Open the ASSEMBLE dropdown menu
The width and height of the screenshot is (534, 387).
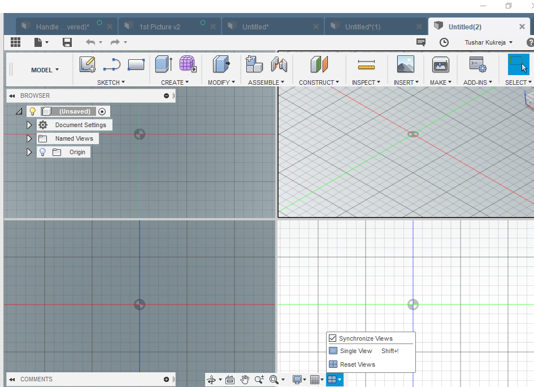tap(266, 82)
